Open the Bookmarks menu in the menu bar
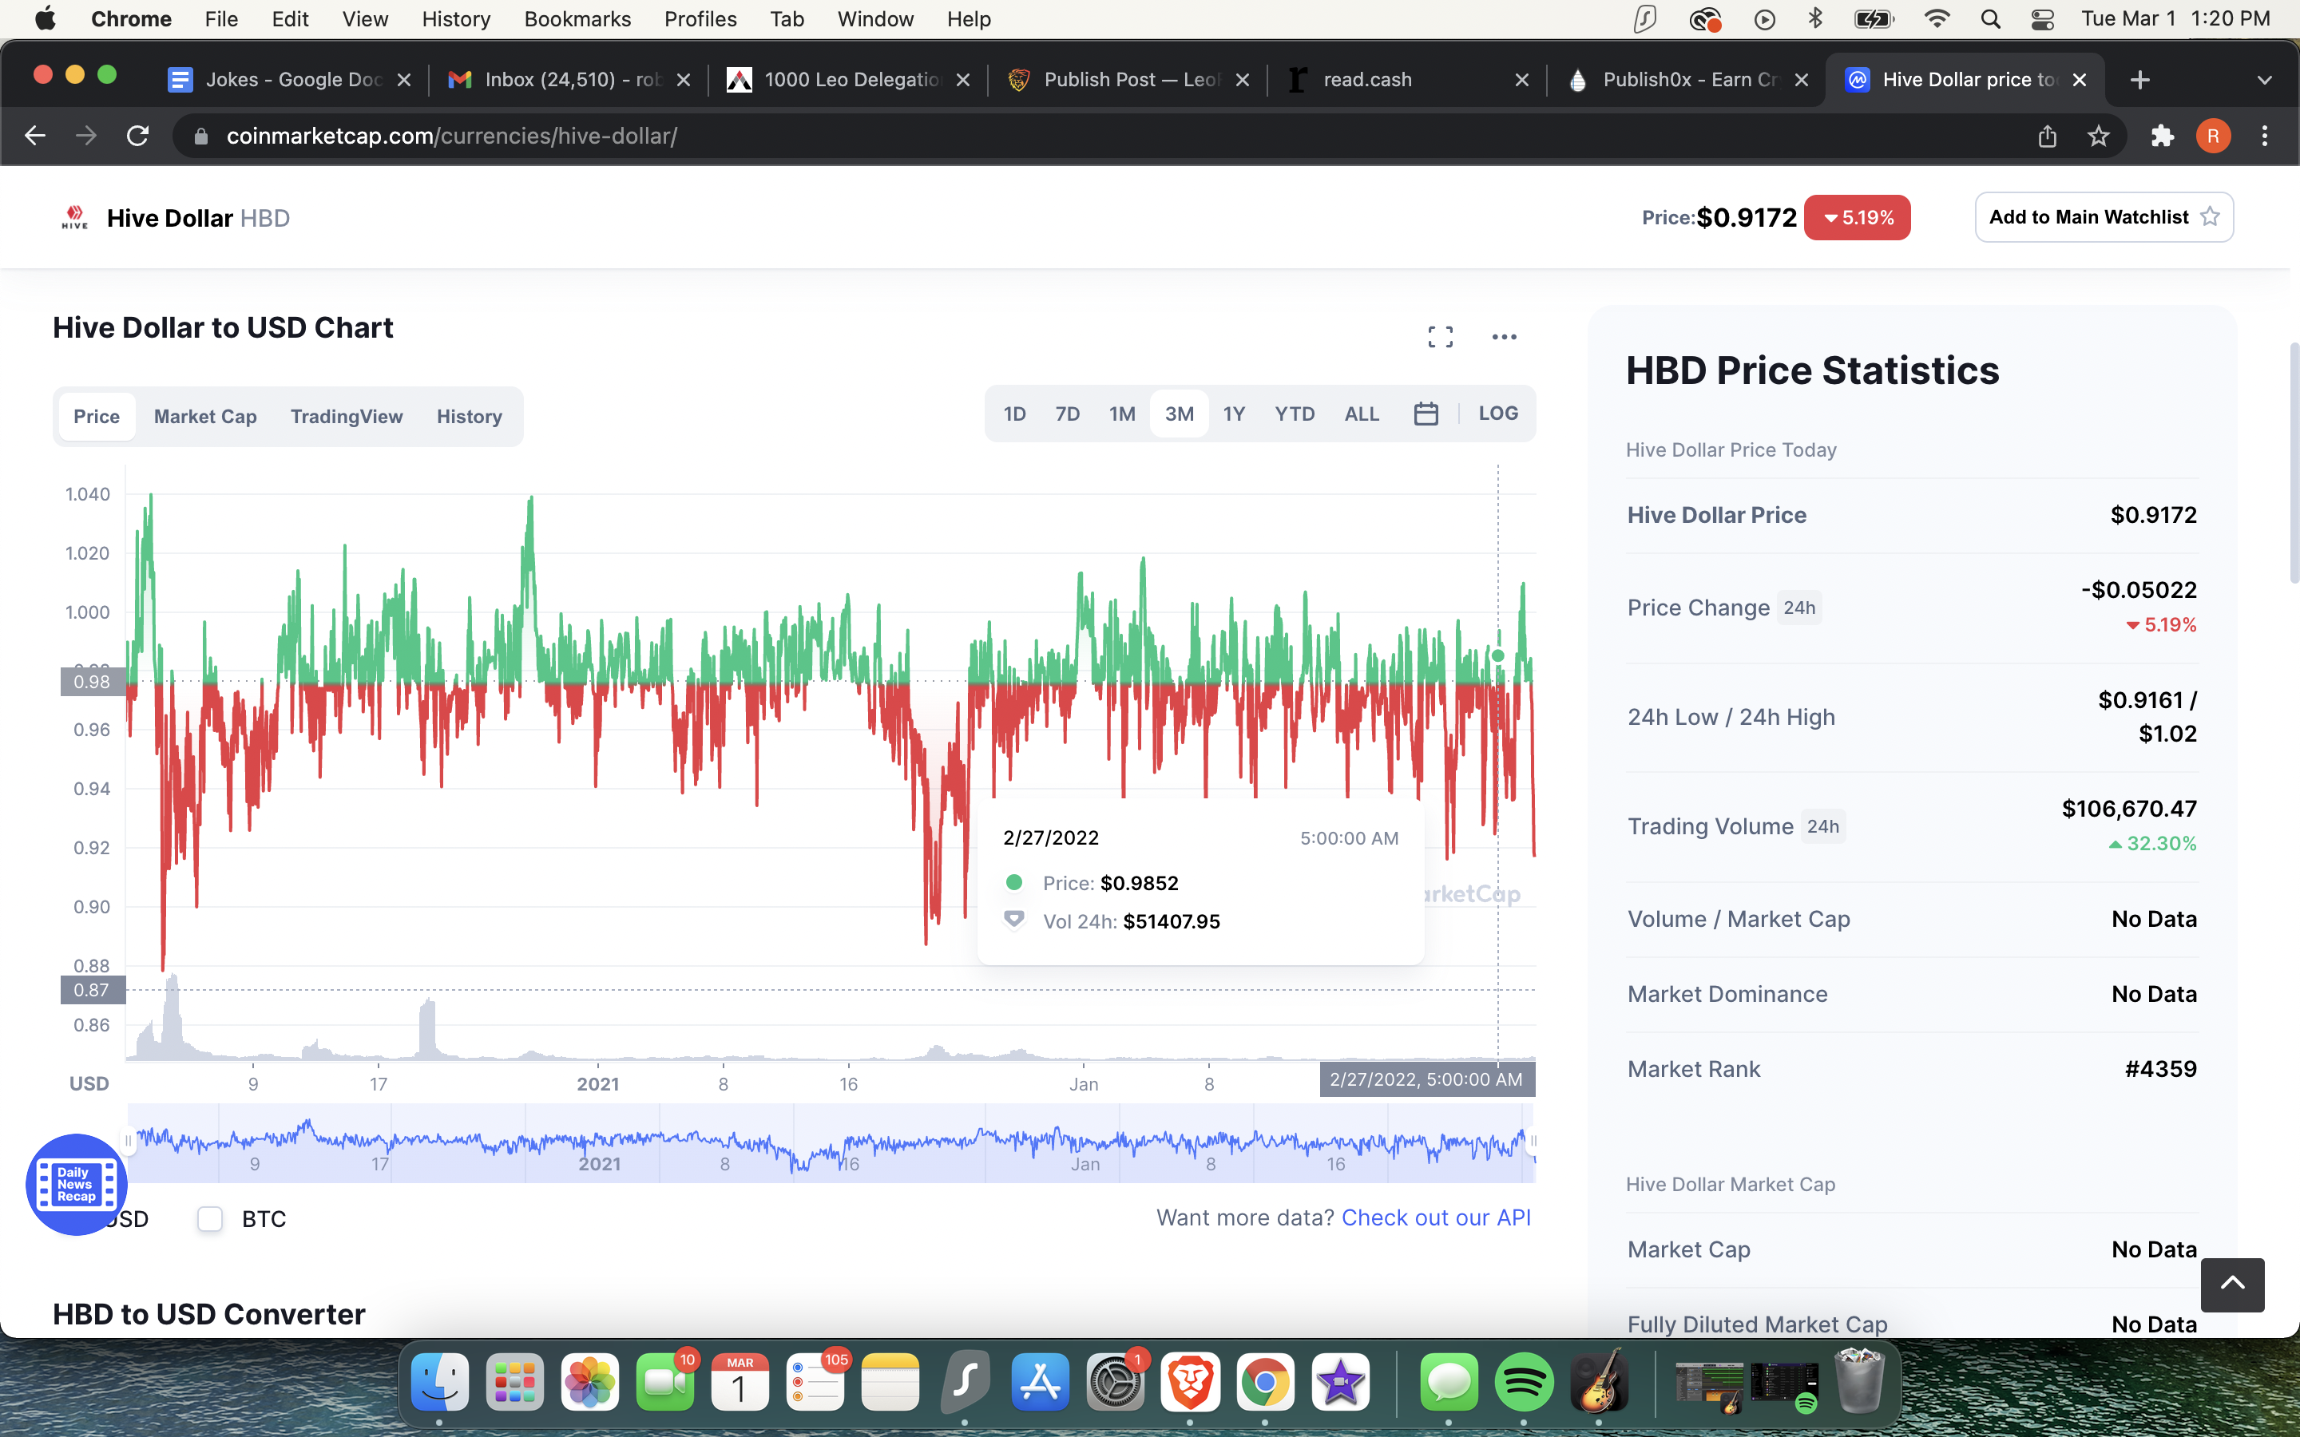2300x1437 pixels. click(577, 19)
